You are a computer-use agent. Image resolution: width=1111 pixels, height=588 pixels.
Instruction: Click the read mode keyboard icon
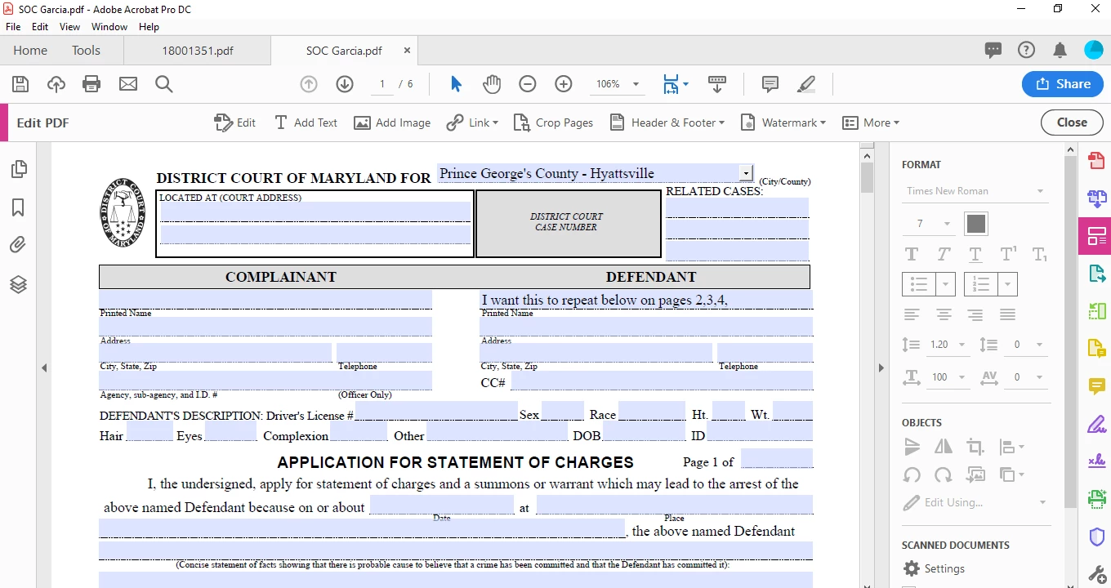point(717,84)
